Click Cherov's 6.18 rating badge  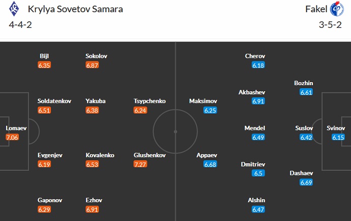point(258,65)
